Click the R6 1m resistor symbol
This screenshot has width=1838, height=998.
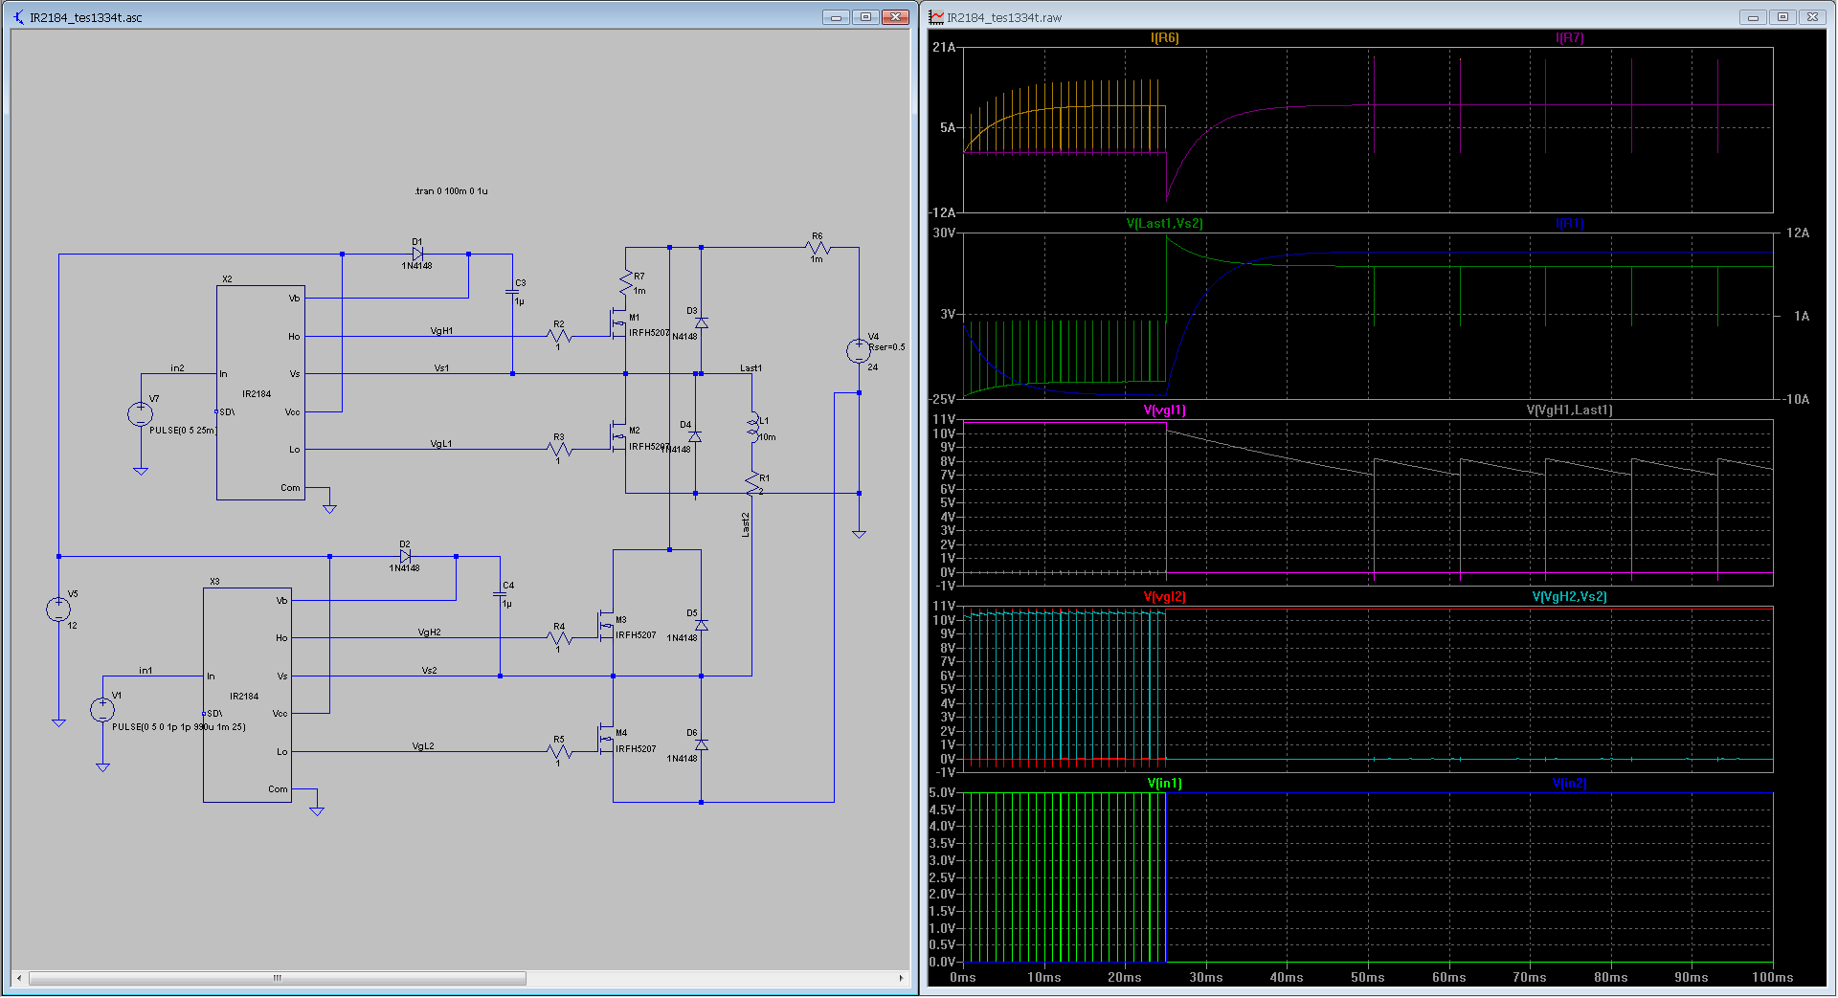(x=818, y=248)
